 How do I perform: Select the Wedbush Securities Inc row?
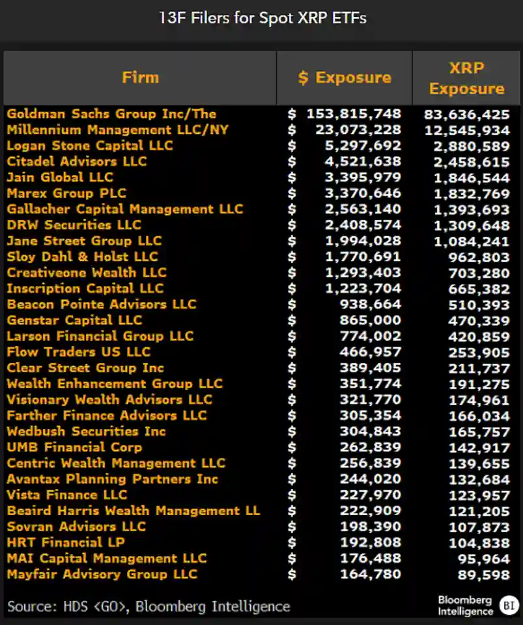click(85, 431)
